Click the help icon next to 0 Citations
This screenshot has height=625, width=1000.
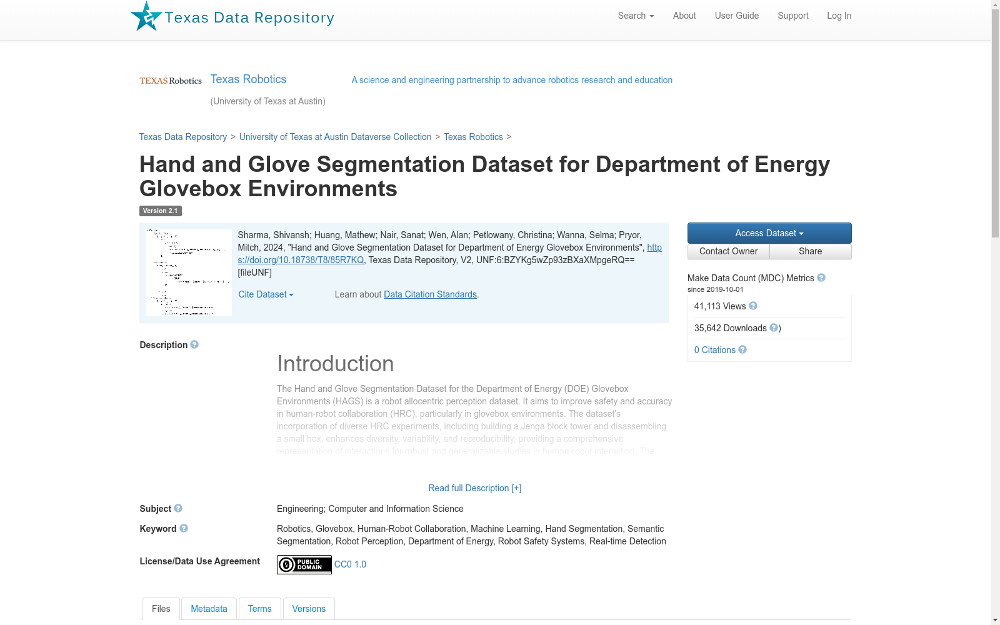[742, 349]
